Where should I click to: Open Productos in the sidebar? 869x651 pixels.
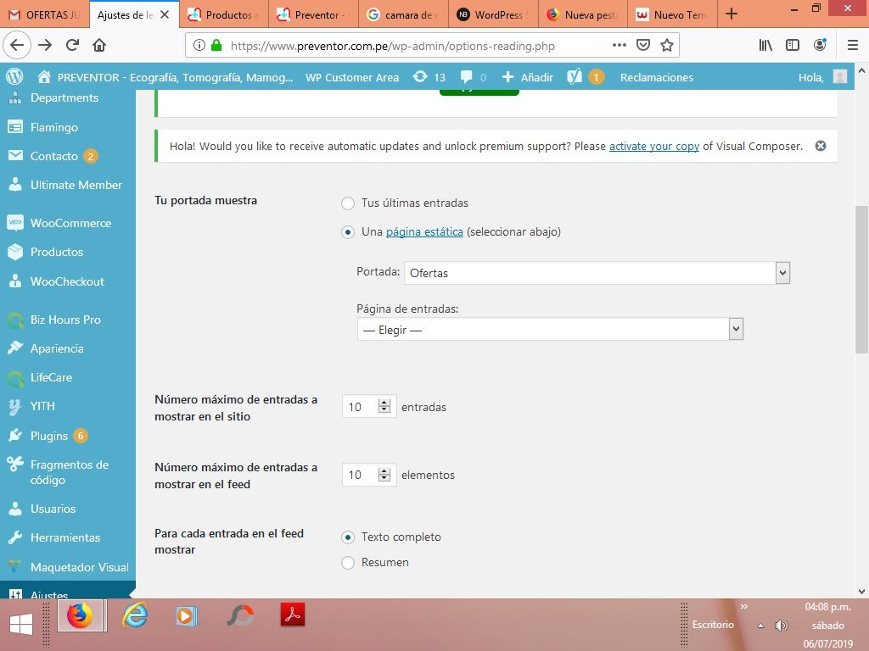tap(68, 252)
